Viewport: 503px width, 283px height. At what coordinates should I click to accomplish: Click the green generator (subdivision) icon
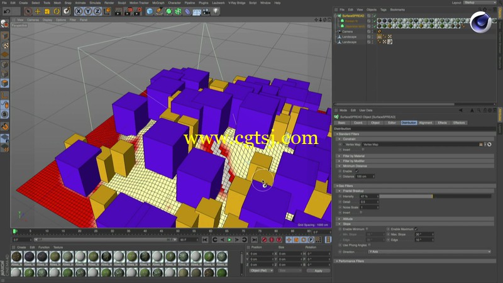[x=169, y=11]
